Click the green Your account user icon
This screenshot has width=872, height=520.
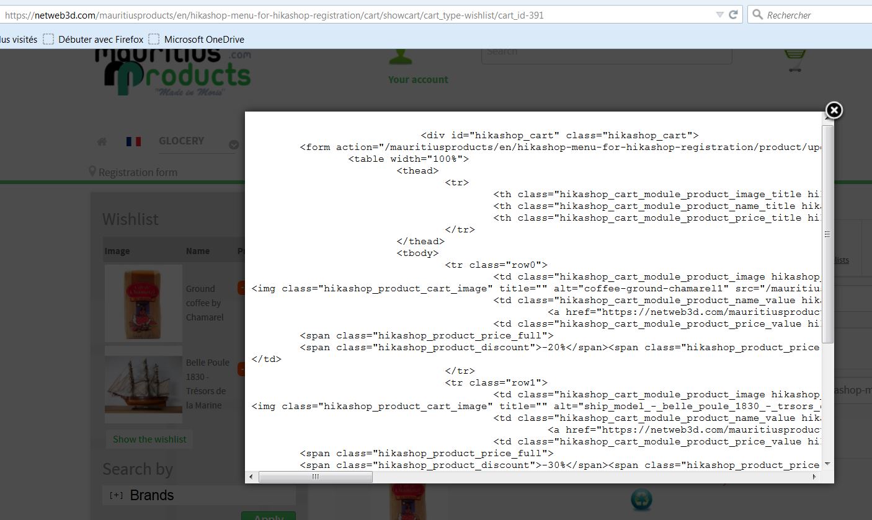coord(400,57)
